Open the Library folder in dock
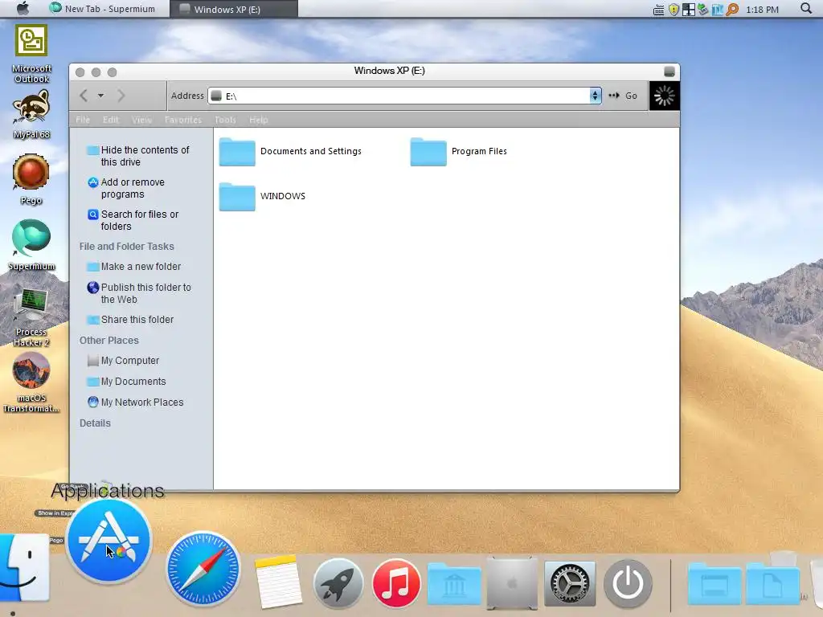Viewport: 823px width, 617px height. (x=454, y=584)
